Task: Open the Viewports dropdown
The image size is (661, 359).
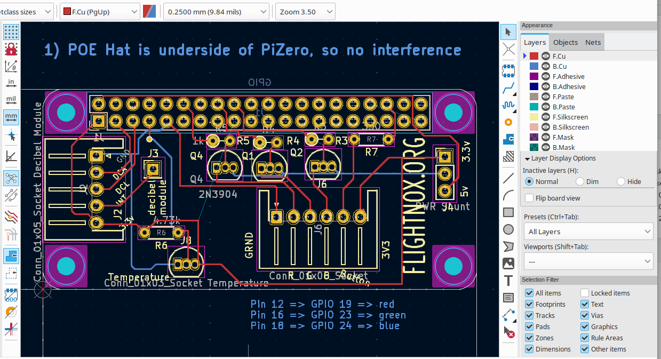Action: pyautogui.click(x=588, y=261)
